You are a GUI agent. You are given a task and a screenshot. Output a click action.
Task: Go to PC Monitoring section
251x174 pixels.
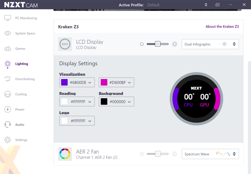coord(26,18)
